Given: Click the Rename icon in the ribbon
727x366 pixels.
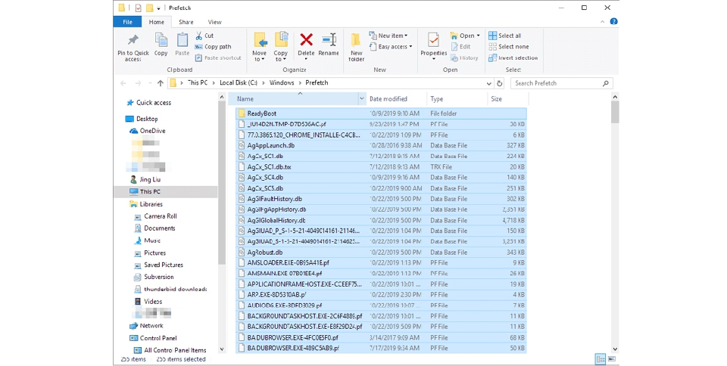Looking at the screenshot, I should 329,41.
